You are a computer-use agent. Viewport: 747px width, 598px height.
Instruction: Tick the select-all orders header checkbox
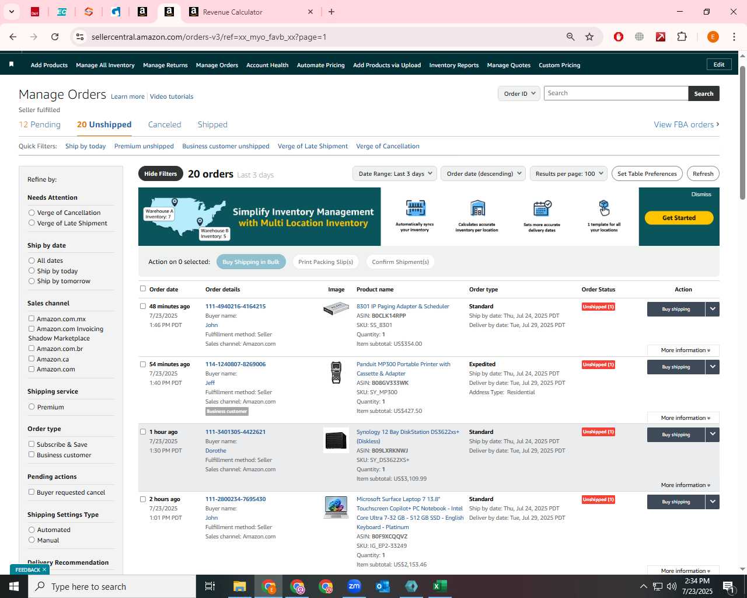tap(143, 288)
